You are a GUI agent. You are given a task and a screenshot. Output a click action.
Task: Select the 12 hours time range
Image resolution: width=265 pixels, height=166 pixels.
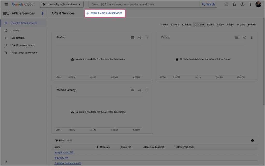[186, 25]
